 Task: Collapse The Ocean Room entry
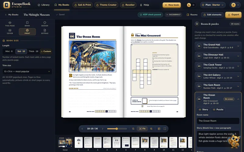click(x=238, y=99)
